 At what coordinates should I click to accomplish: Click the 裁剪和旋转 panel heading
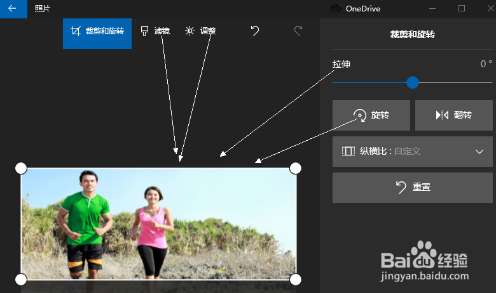(x=413, y=34)
